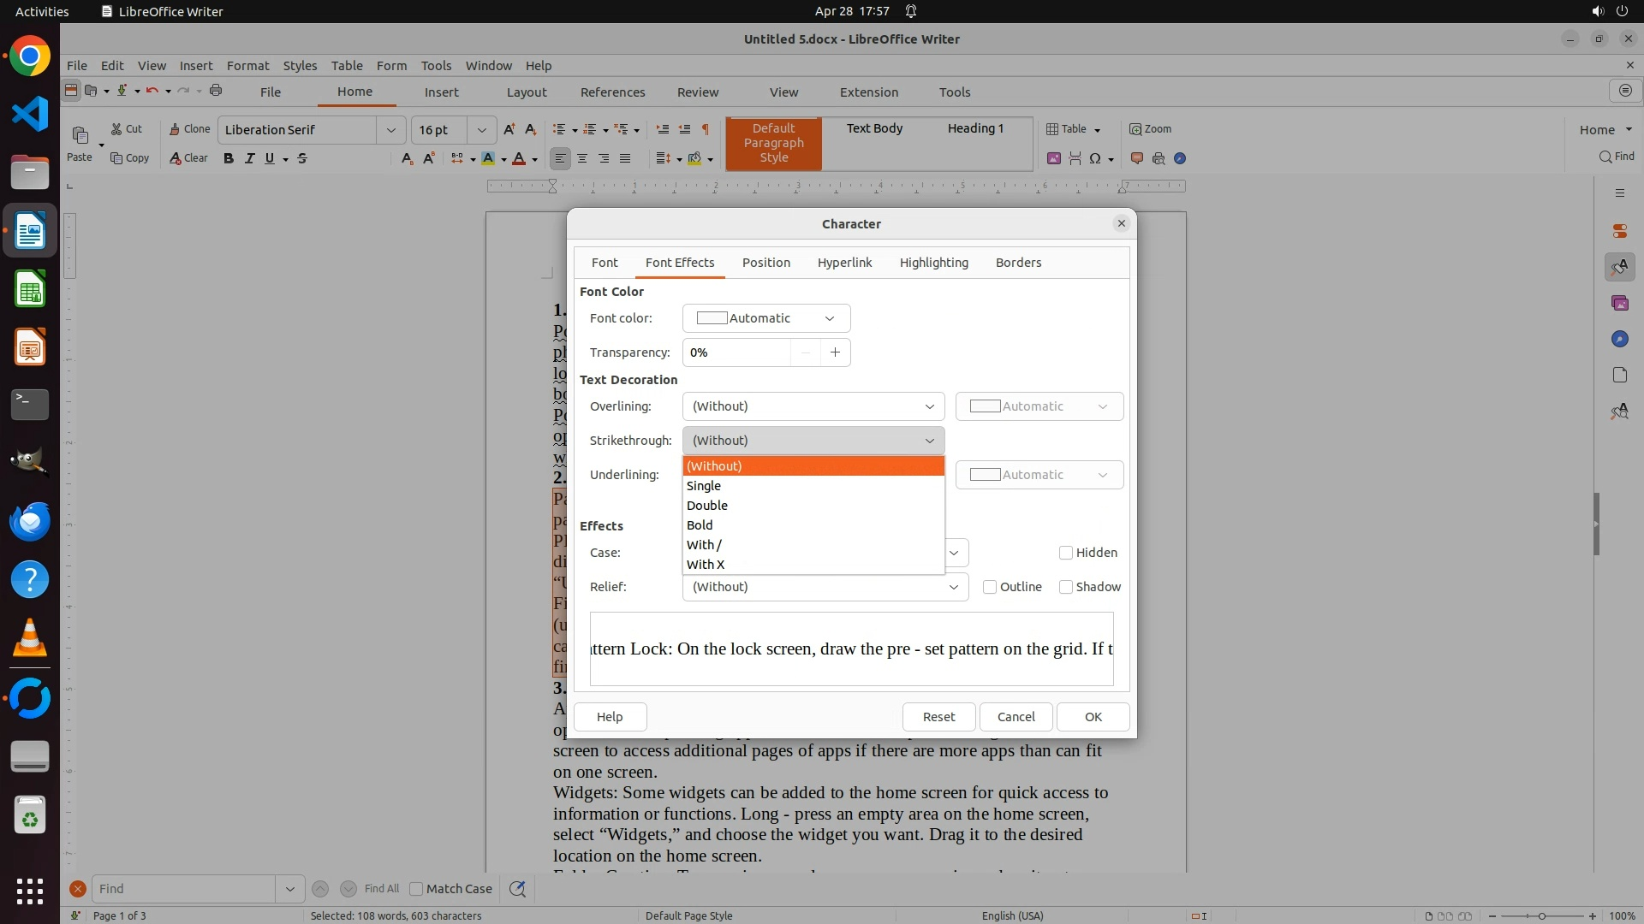Open the Relief dropdown
This screenshot has width=1644, height=924.
pos(825,587)
